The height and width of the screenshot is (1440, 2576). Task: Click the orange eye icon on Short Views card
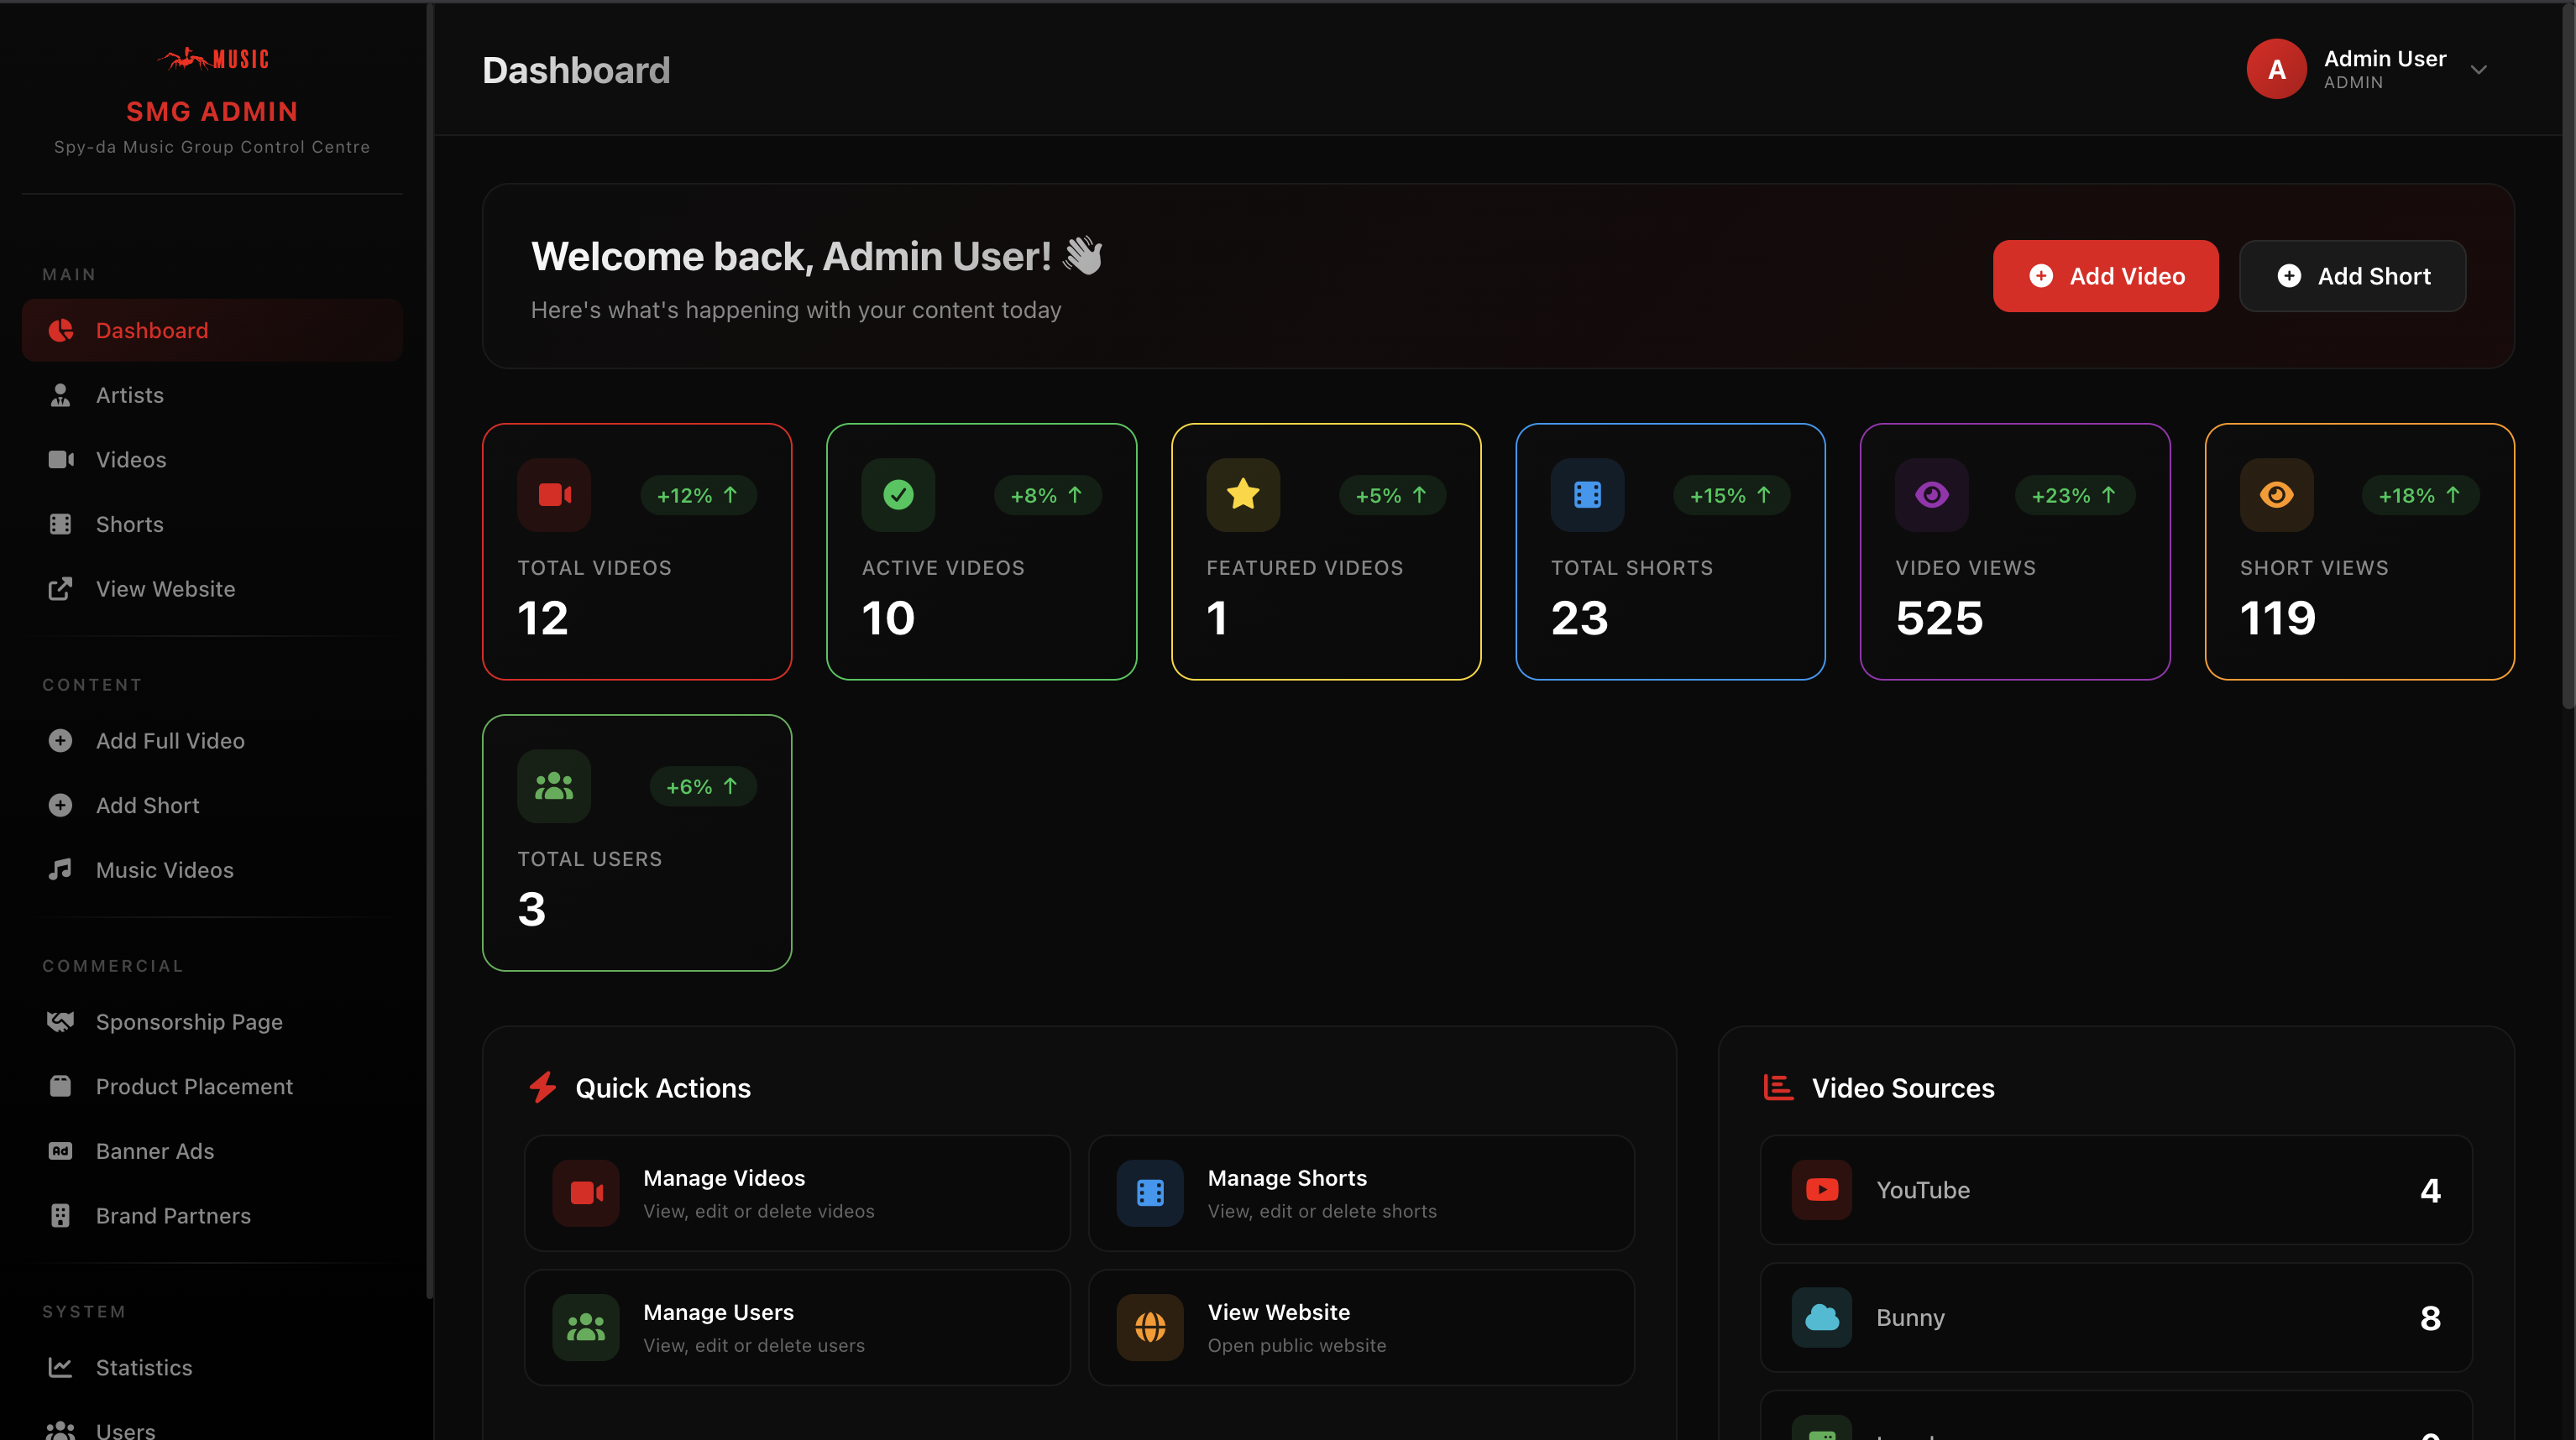(x=2276, y=494)
